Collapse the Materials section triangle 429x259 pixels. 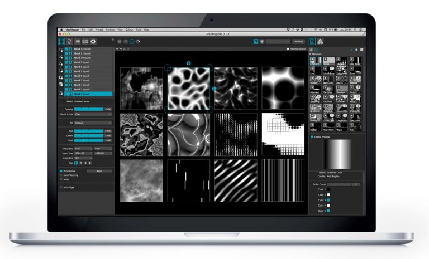(x=311, y=54)
